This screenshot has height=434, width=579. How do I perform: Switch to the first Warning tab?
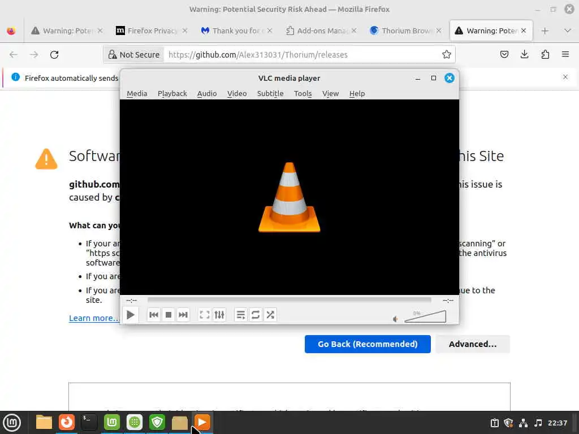pos(67,31)
